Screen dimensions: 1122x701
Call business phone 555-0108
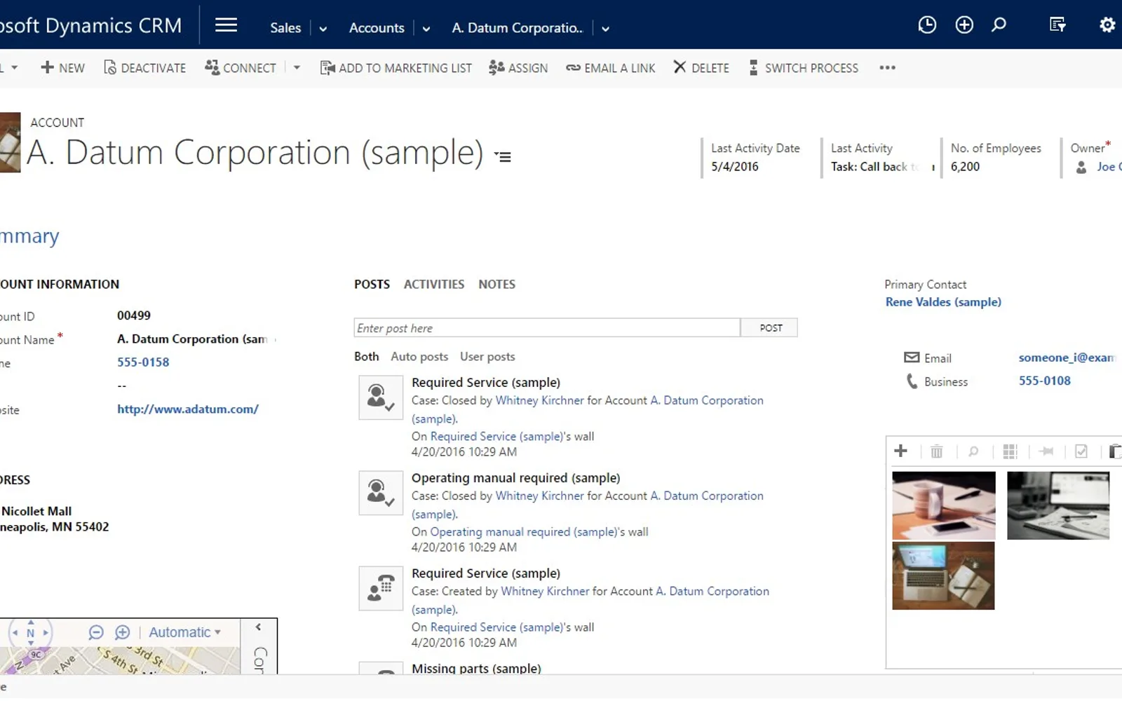pyautogui.click(x=1045, y=381)
